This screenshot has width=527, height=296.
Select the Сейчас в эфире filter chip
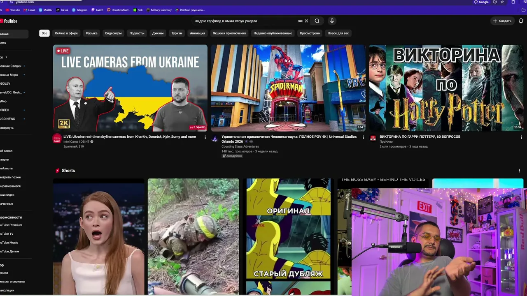click(66, 33)
